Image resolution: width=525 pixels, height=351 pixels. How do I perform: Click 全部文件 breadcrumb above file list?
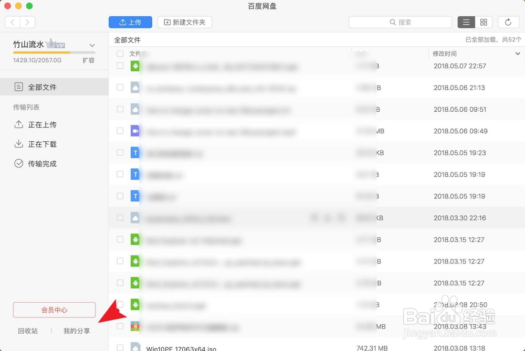click(127, 40)
